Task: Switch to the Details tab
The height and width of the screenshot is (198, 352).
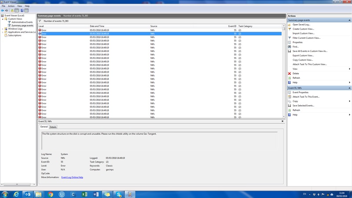Action: click(53, 127)
